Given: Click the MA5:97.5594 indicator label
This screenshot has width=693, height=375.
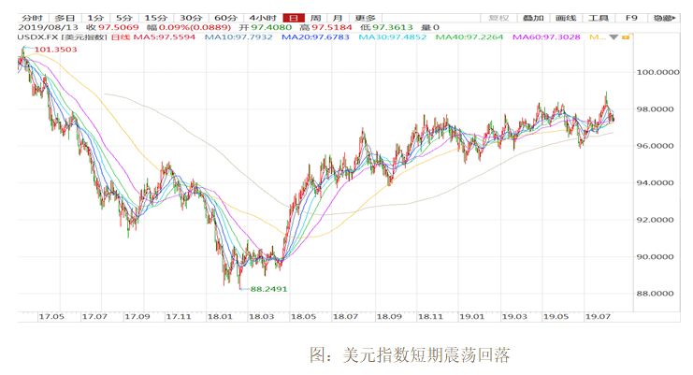Looking at the screenshot, I should (x=165, y=37).
